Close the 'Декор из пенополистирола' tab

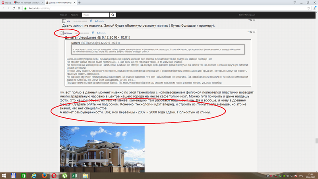pos(74,3)
